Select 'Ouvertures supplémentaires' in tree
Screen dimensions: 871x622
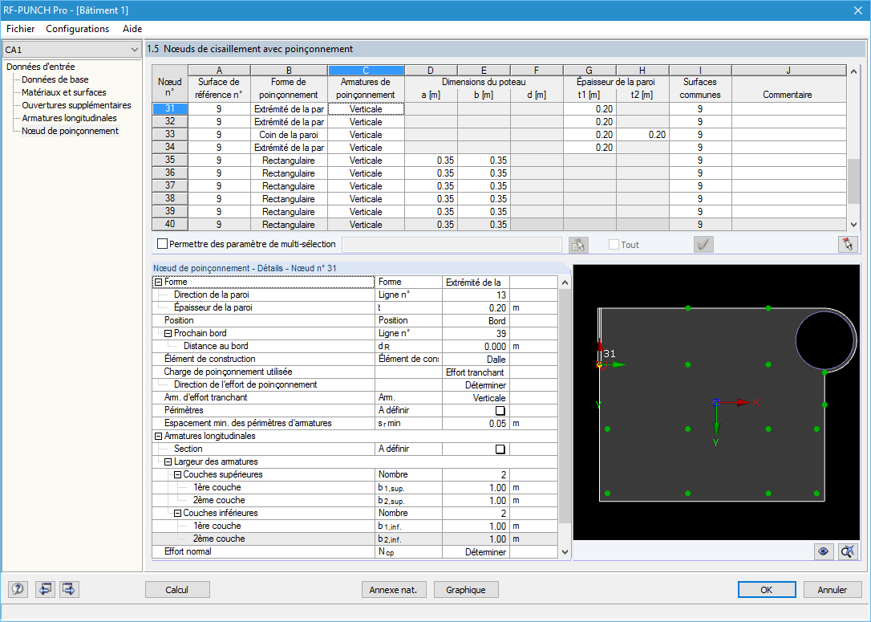click(77, 105)
